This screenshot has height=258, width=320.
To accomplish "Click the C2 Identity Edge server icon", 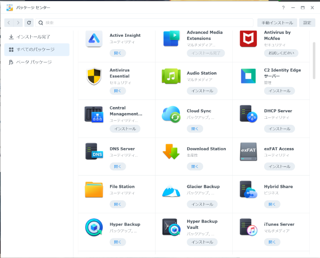I will tap(248, 76).
